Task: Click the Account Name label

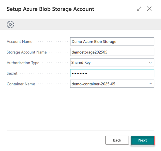Action: (20, 42)
